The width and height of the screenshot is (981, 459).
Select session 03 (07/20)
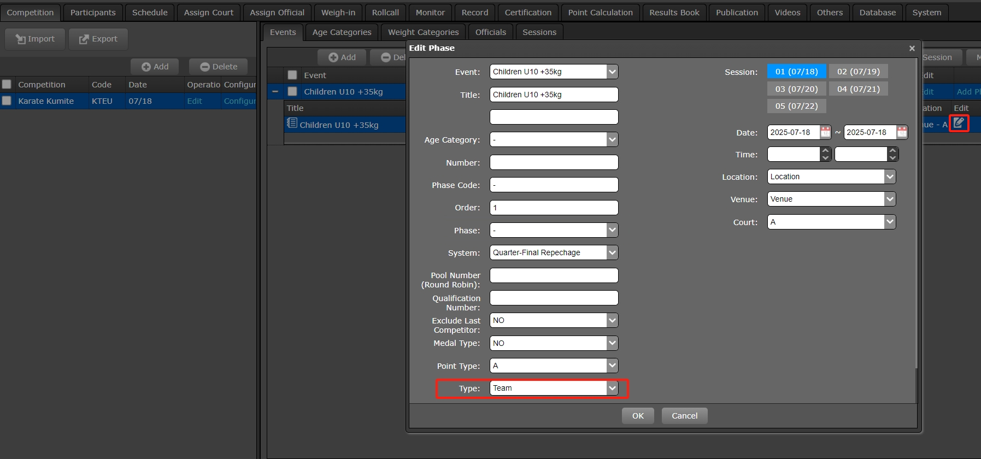[x=796, y=89]
